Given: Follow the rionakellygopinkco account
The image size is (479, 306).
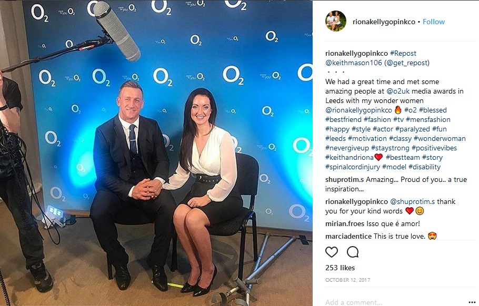Looking at the screenshot, I should 434,22.
